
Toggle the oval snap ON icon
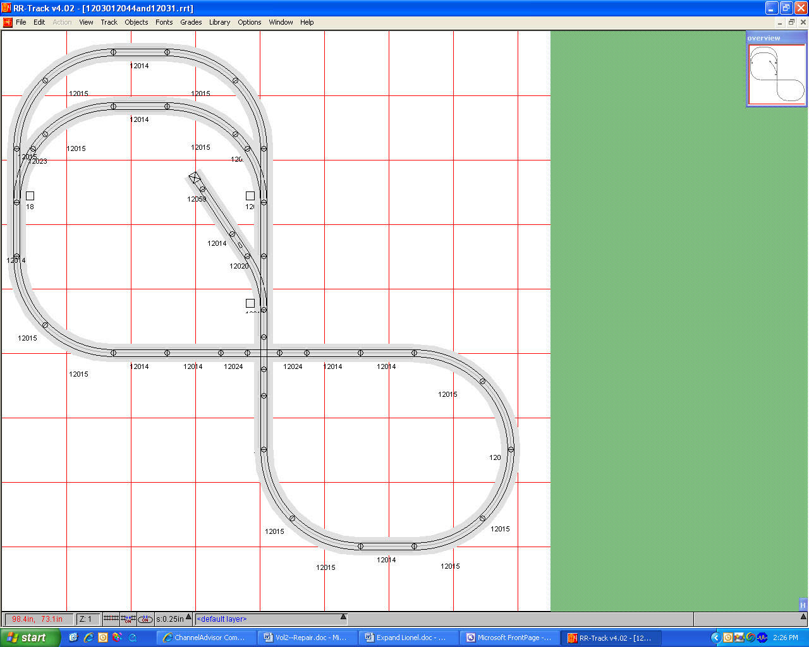click(x=145, y=619)
